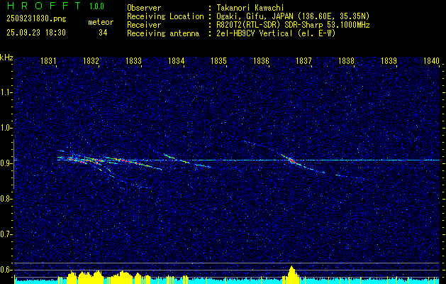The image size is (446, 284).
Task: Click the 1840 time axis label
Action: 432,60
